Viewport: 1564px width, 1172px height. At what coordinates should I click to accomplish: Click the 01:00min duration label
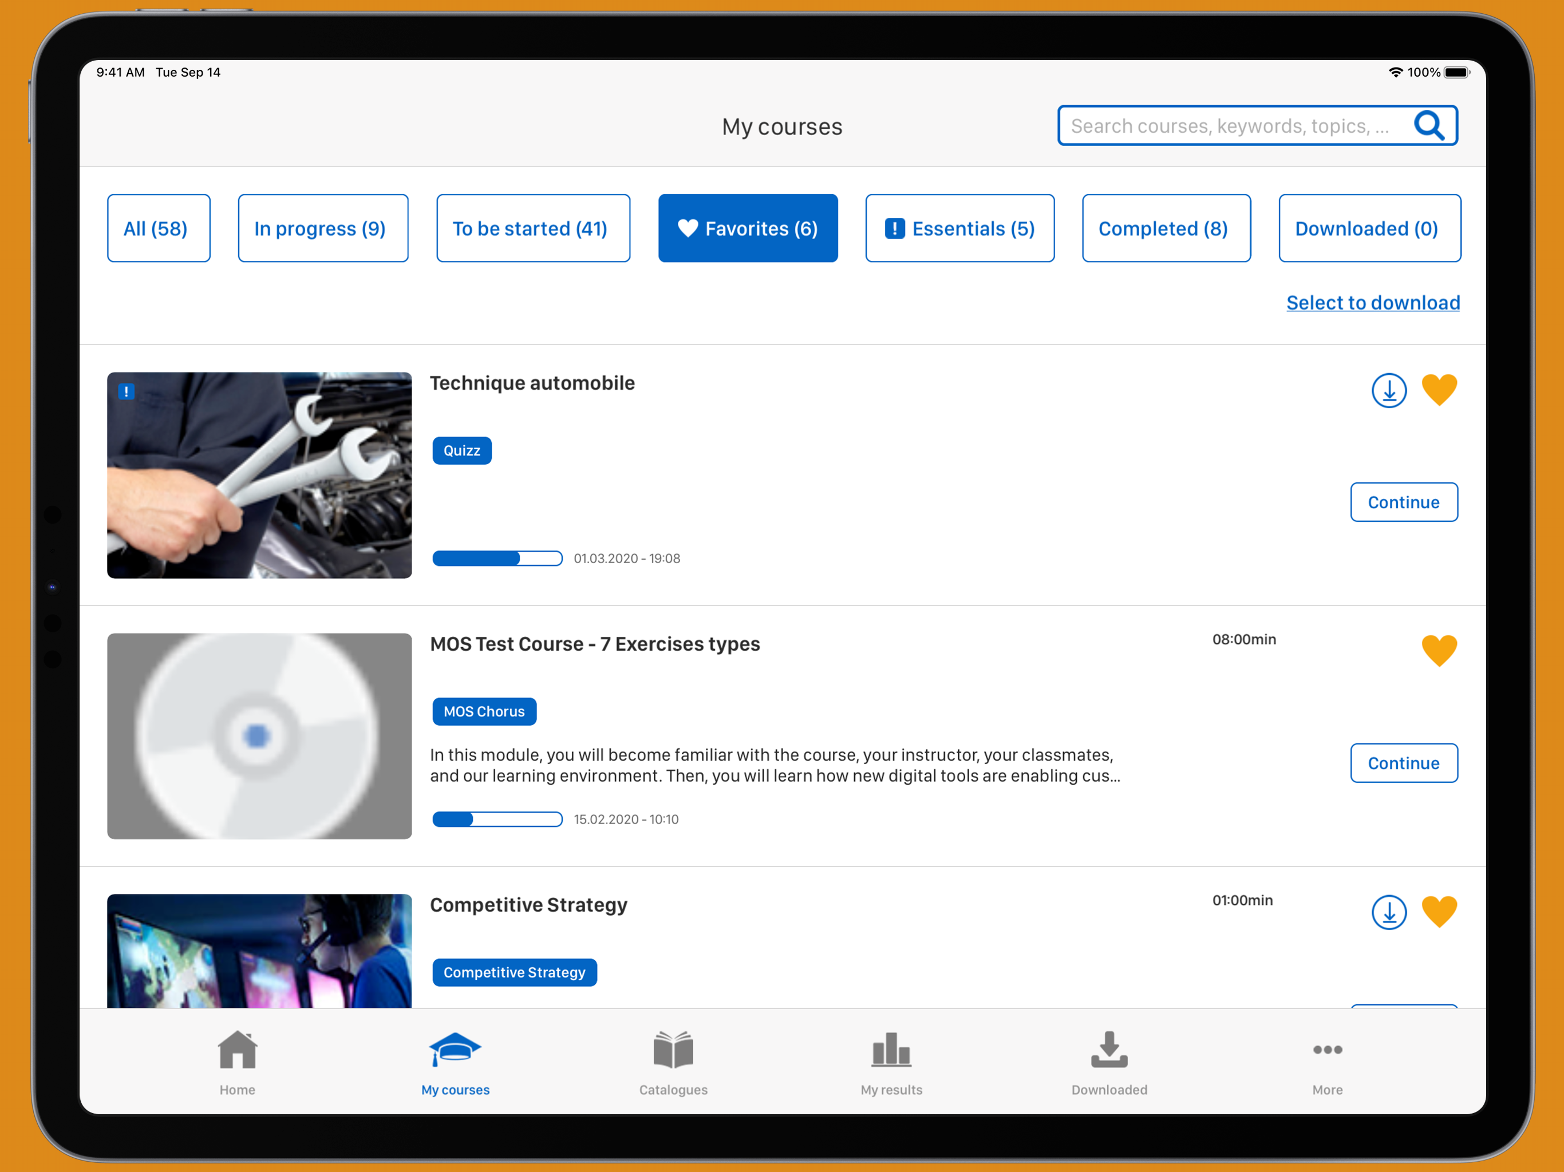1242,900
